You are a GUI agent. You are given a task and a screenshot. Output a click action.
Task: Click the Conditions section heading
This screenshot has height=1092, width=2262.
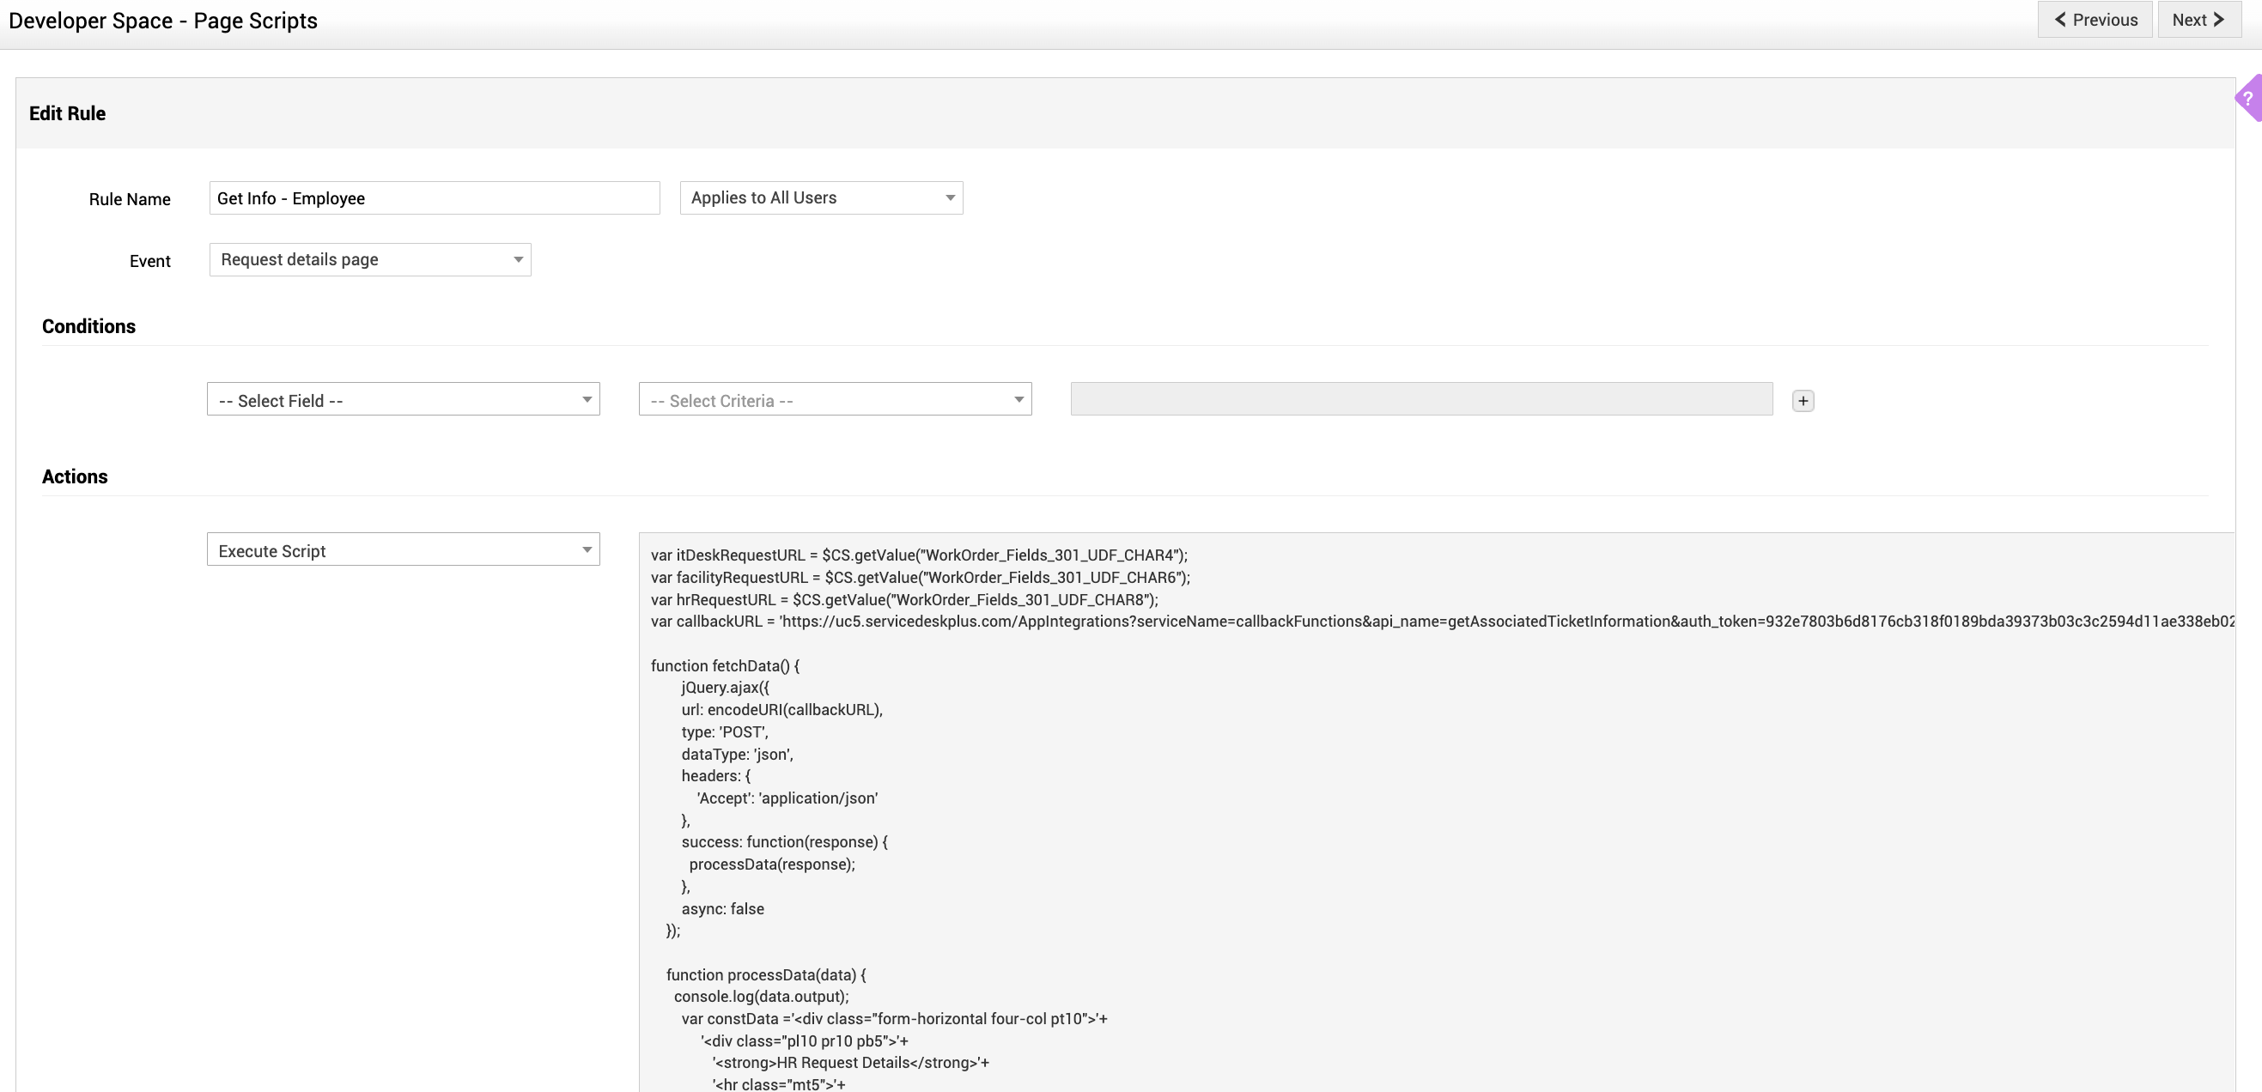88,326
